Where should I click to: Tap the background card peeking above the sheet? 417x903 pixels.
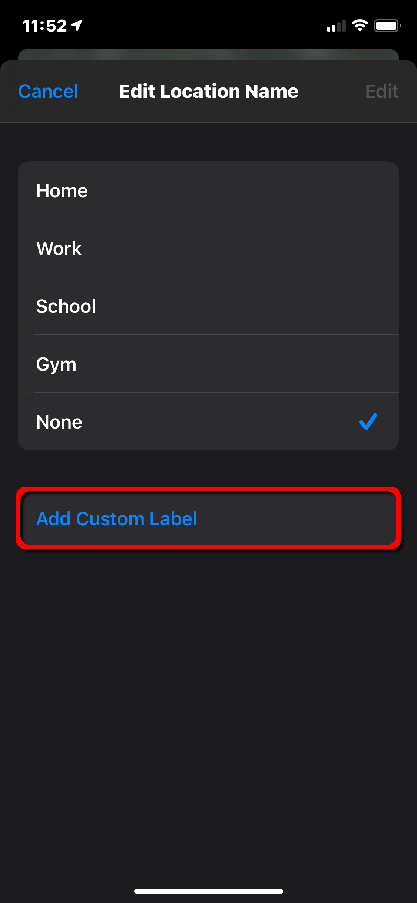click(208, 54)
